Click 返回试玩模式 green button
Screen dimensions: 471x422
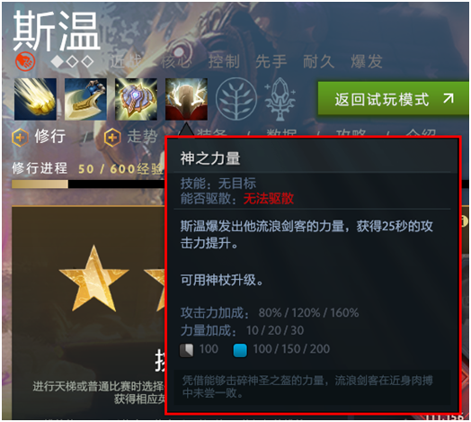pos(393,98)
